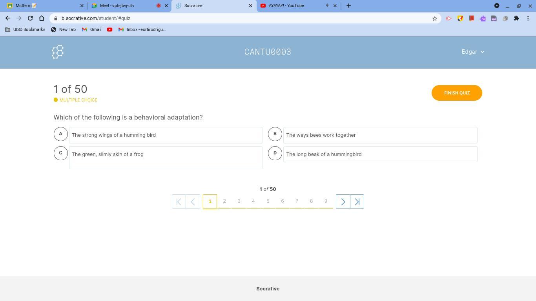Minimize the browser window
Viewport: 536px width, 301px height.
coord(507,6)
